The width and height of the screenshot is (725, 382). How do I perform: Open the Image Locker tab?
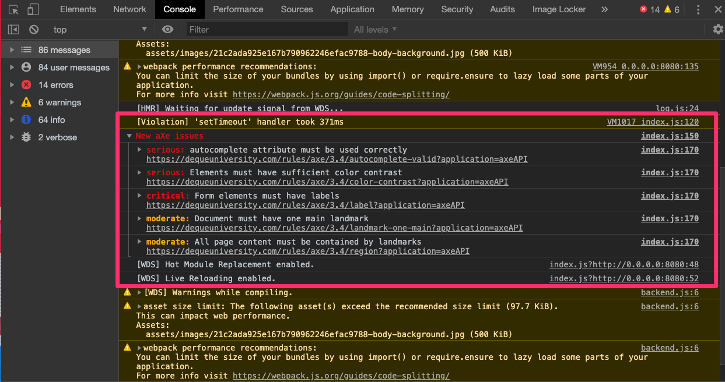(x=559, y=9)
